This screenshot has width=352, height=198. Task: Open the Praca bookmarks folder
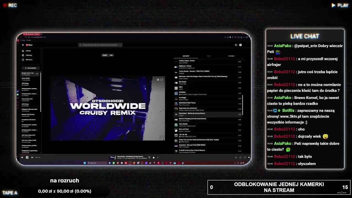point(23,40)
